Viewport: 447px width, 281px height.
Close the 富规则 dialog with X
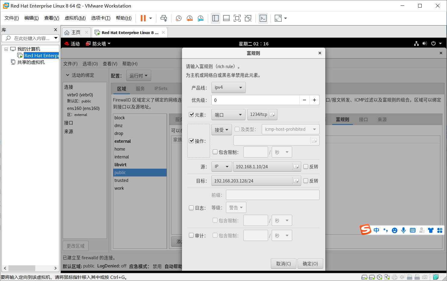(320, 53)
